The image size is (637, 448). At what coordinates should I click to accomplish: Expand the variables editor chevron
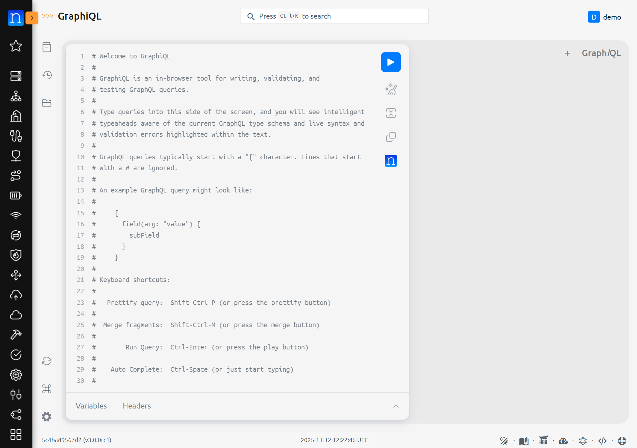395,406
